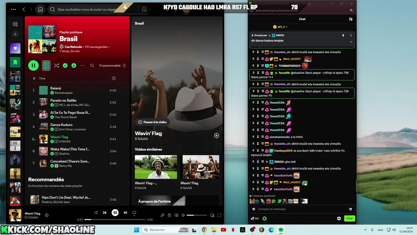The width and height of the screenshot is (417, 235).
Task: Open The Shock Band artist link
Action: tap(65, 117)
